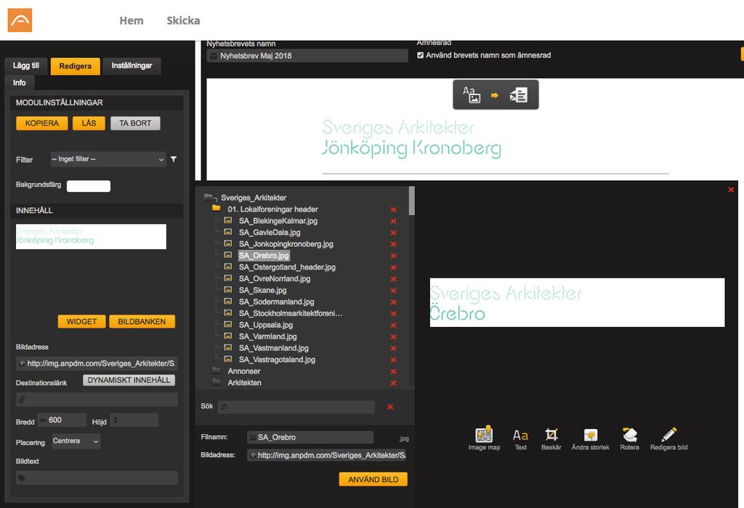Image resolution: width=744 pixels, height=508 pixels.
Task: Select the Rotera rotate tool
Action: pyautogui.click(x=630, y=438)
